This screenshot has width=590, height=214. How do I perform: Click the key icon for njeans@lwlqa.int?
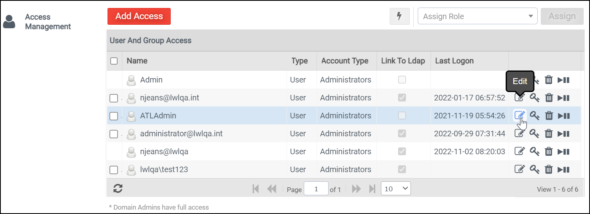click(534, 98)
